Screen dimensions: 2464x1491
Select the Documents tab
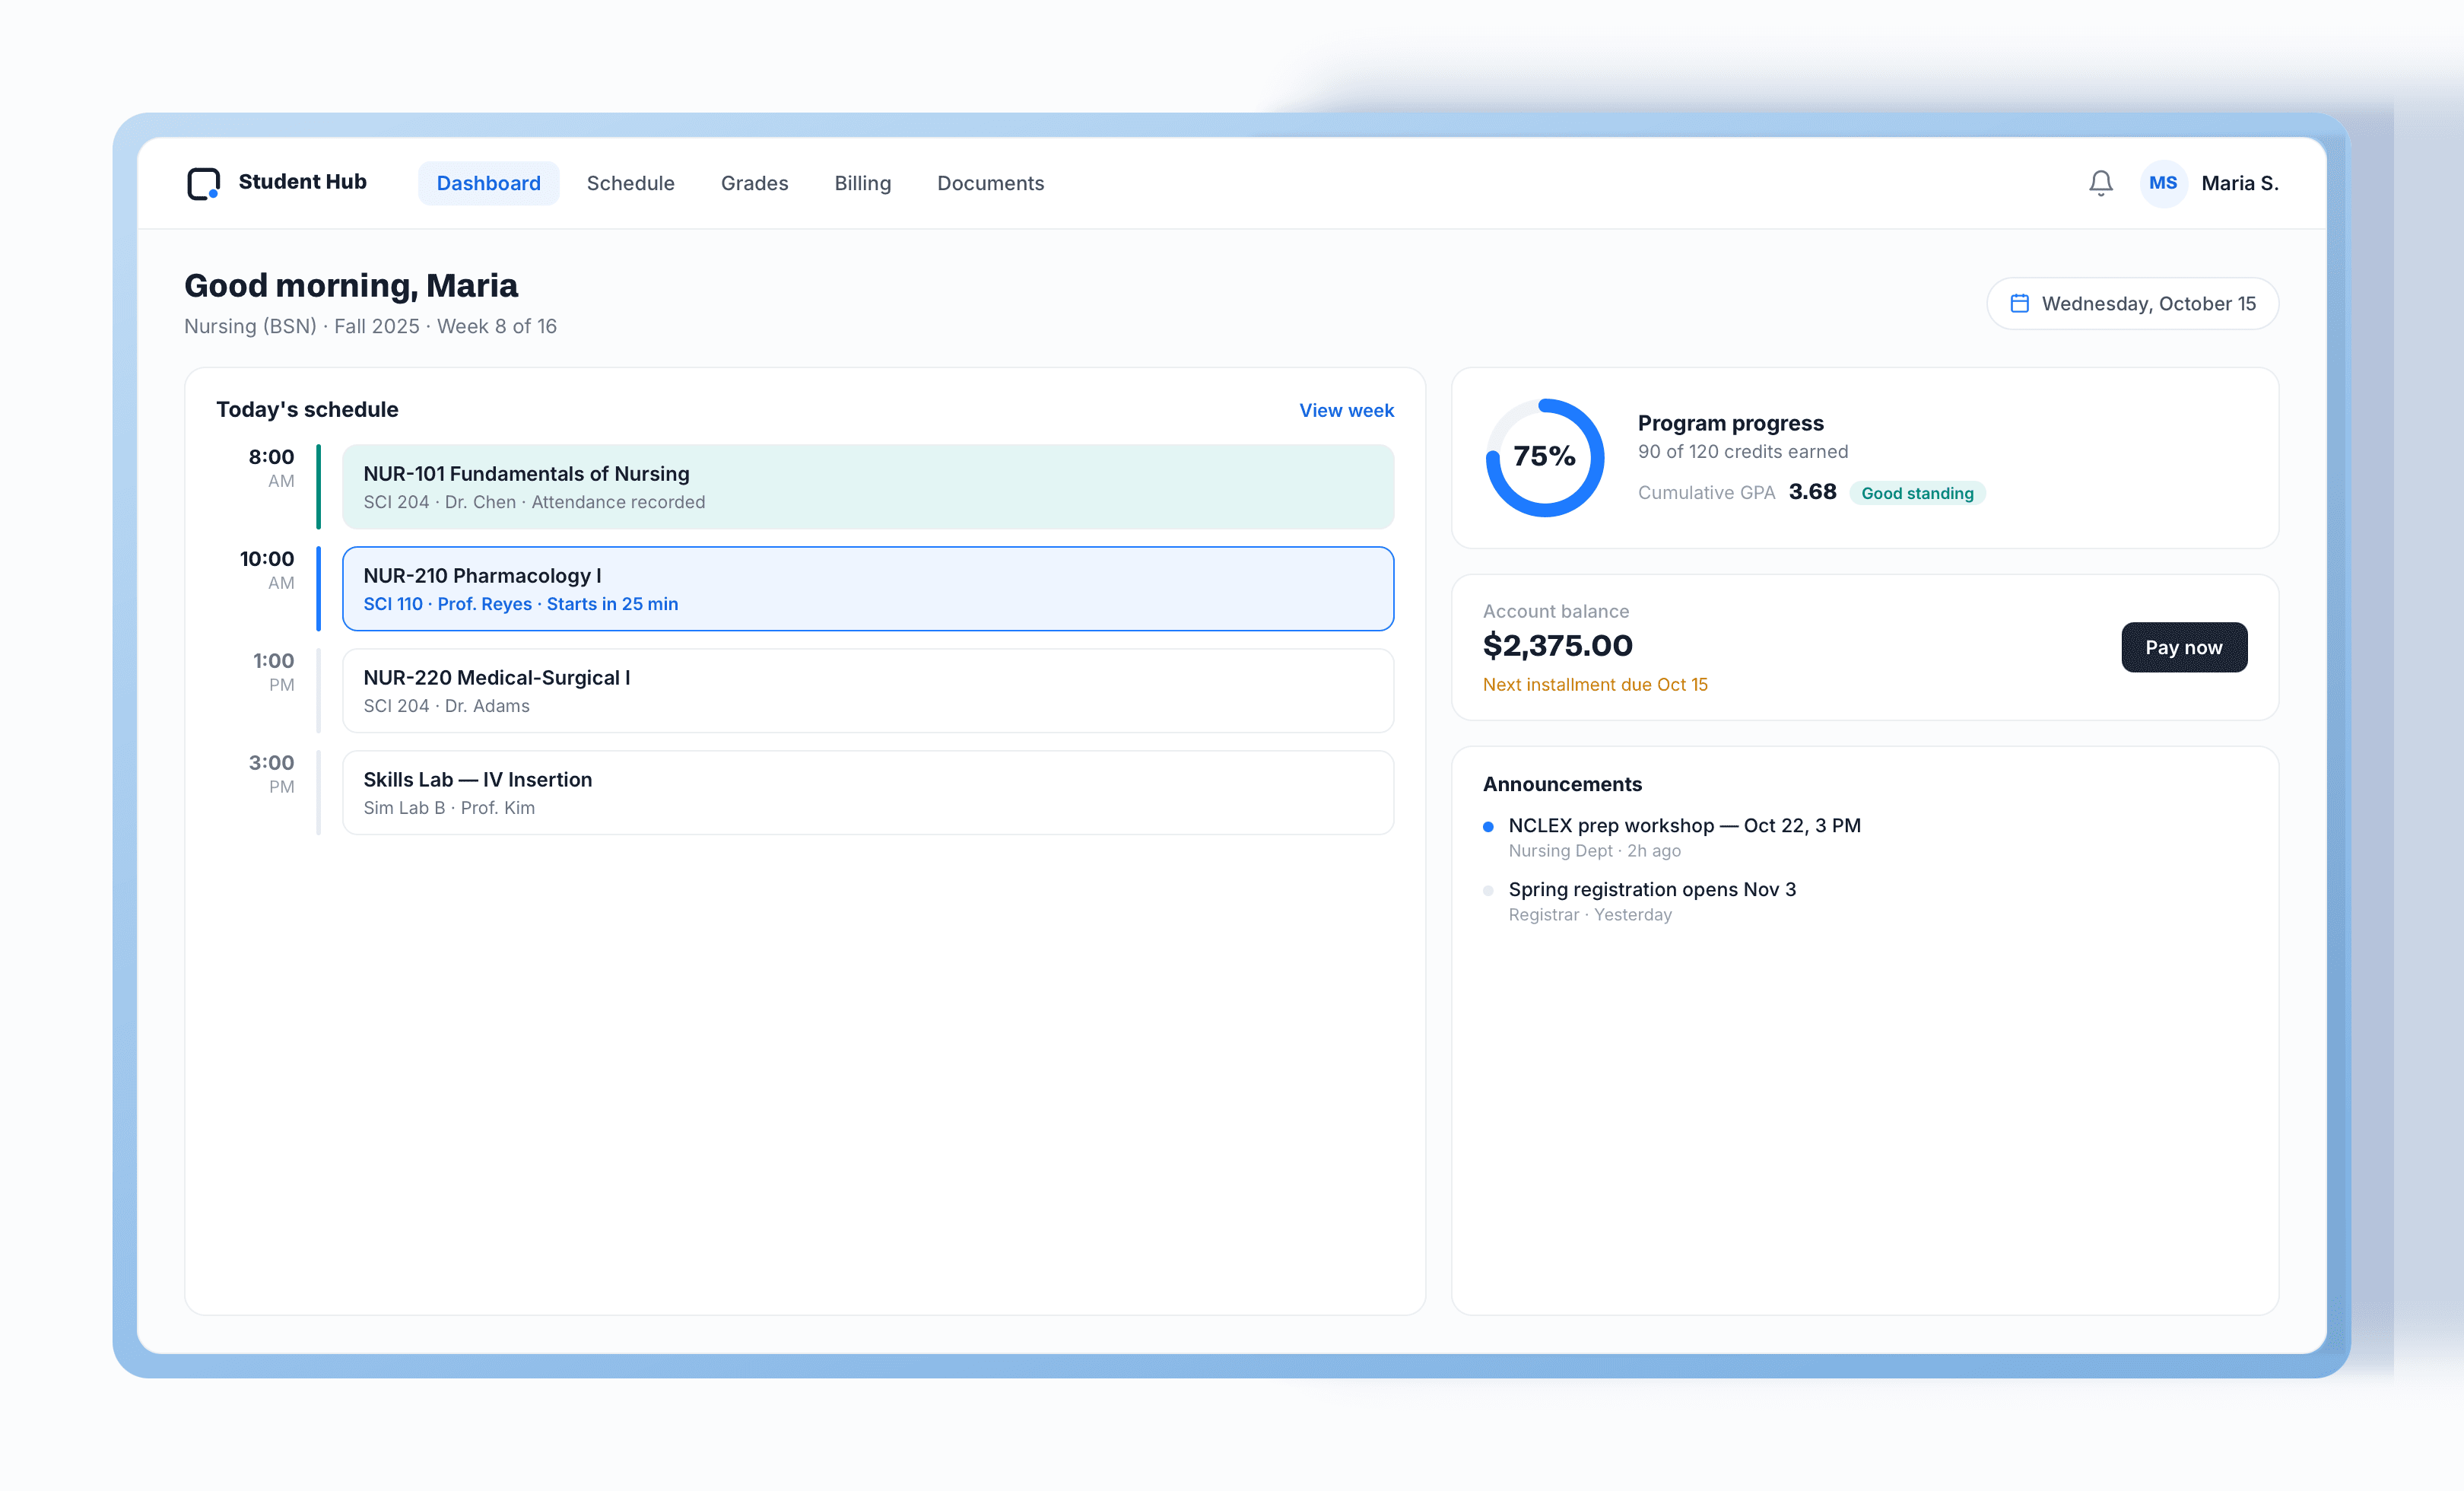pyautogui.click(x=990, y=183)
